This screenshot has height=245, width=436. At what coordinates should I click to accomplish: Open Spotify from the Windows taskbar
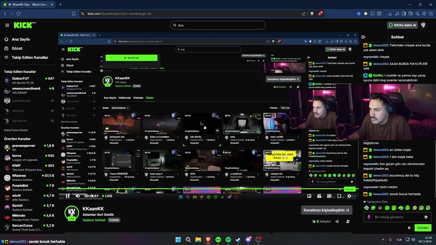tap(228, 240)
